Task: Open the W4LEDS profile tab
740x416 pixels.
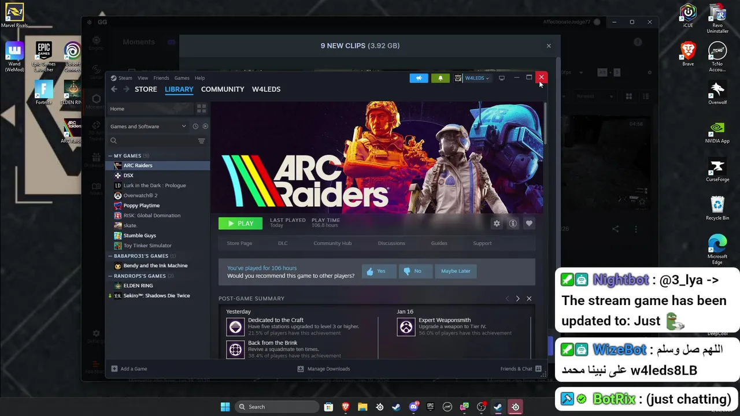Action: click(266, 89)
